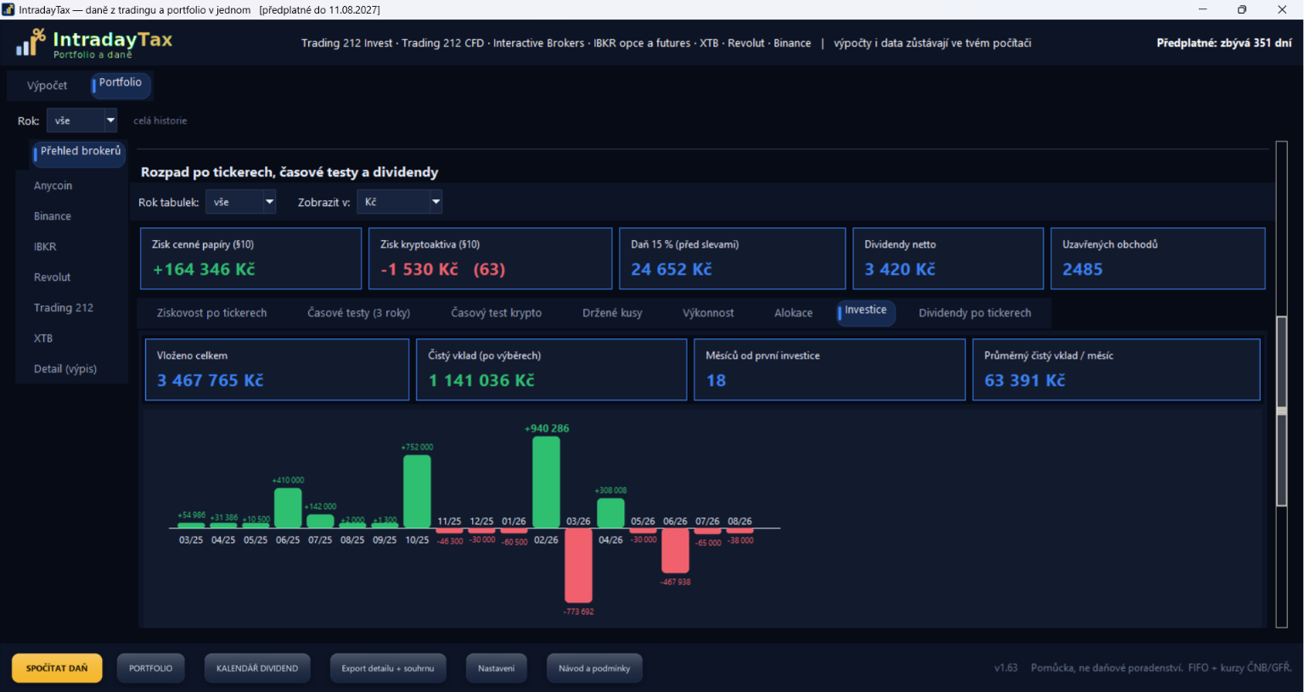Open the Revolut broker section
The height and width of the screenshot is (692, 1304).
point(53,277)
